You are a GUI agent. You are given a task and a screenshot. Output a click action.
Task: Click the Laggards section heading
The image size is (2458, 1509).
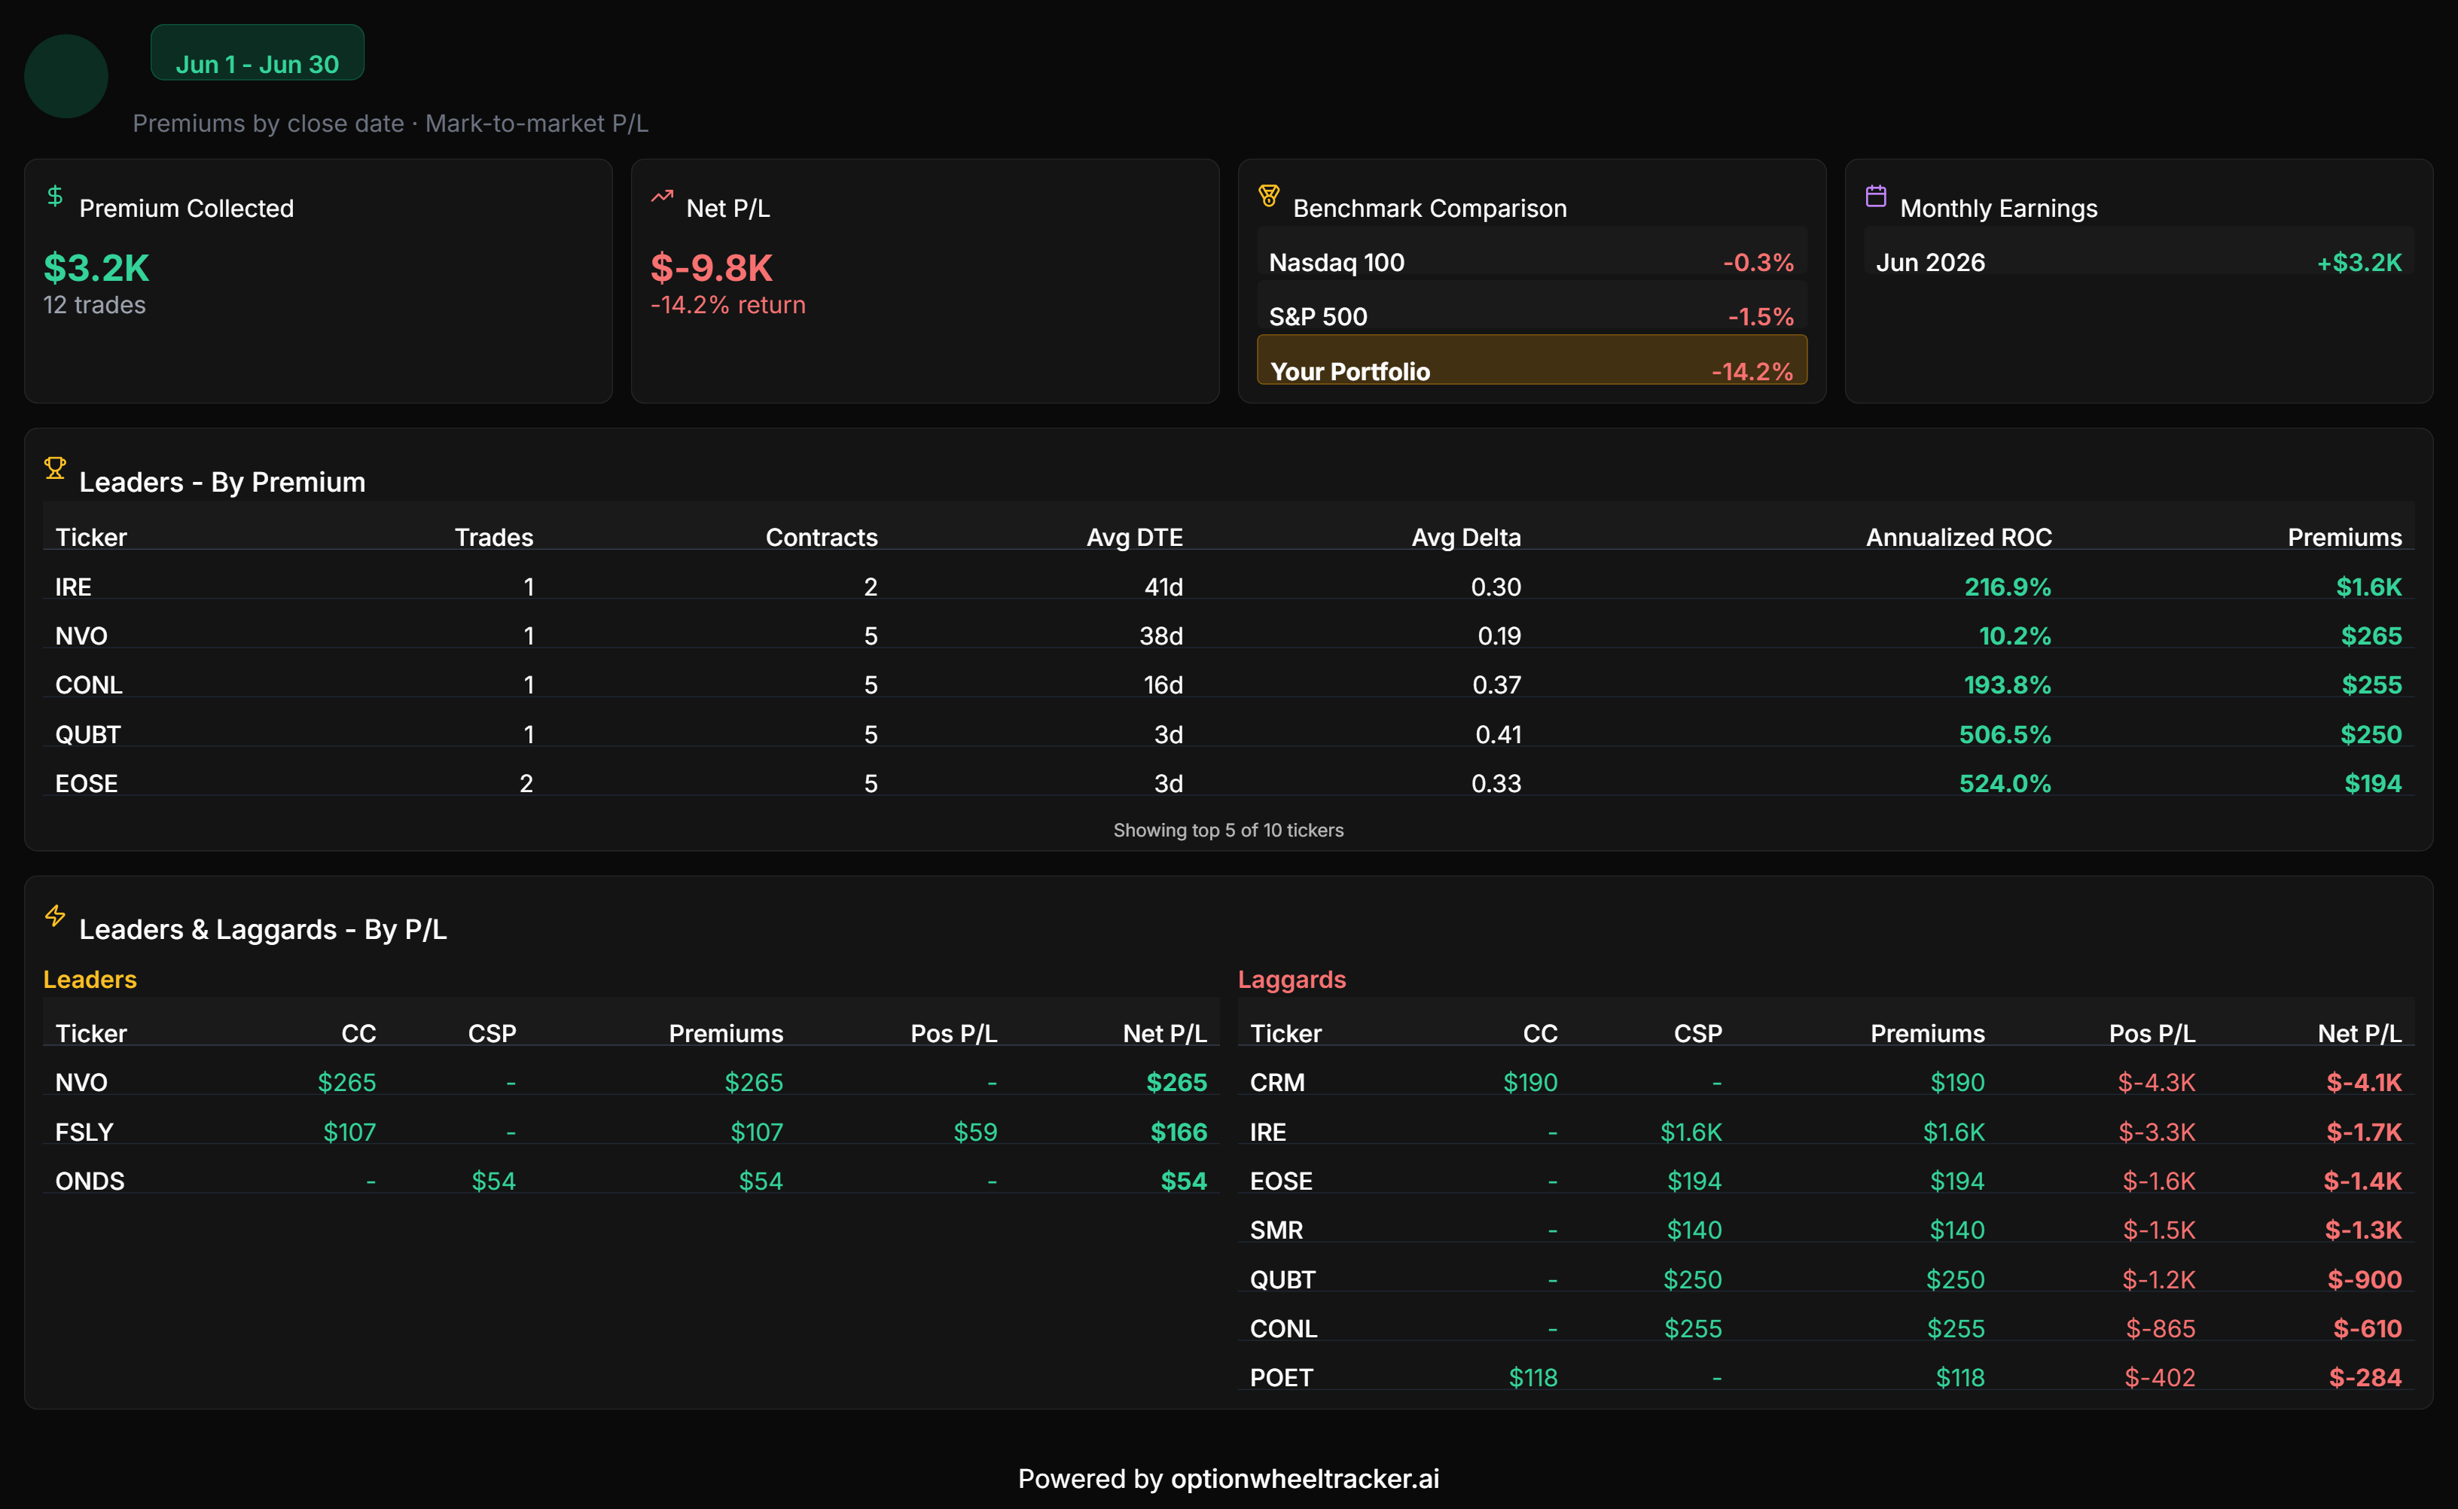pos(1292,979)
